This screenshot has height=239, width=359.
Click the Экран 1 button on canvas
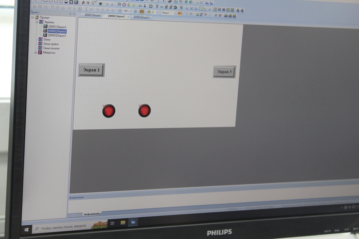pos(91,70)
